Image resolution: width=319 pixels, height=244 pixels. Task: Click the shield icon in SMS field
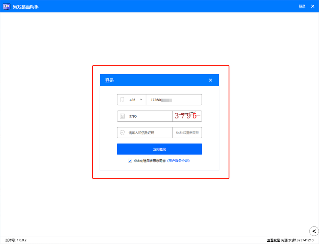pyautogui.click(x=122, y=133)
